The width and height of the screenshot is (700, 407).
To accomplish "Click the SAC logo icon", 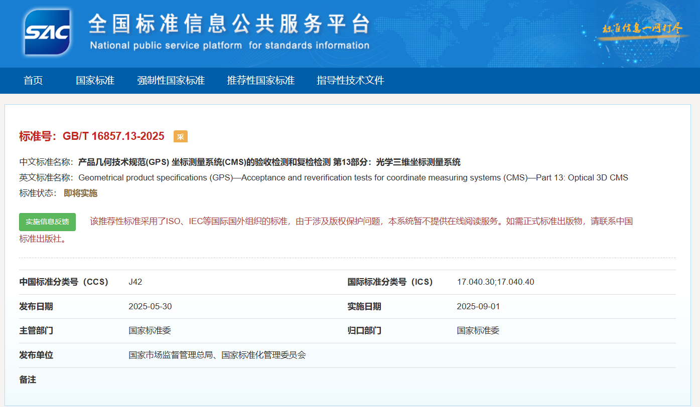I will [x=47, y=32].
